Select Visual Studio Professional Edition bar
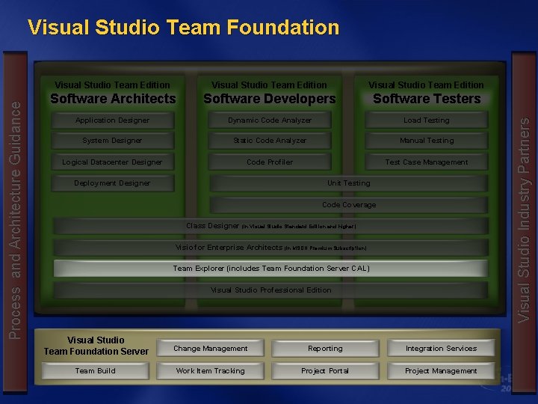This screenshot has width=538, height=404. [270, 290]
